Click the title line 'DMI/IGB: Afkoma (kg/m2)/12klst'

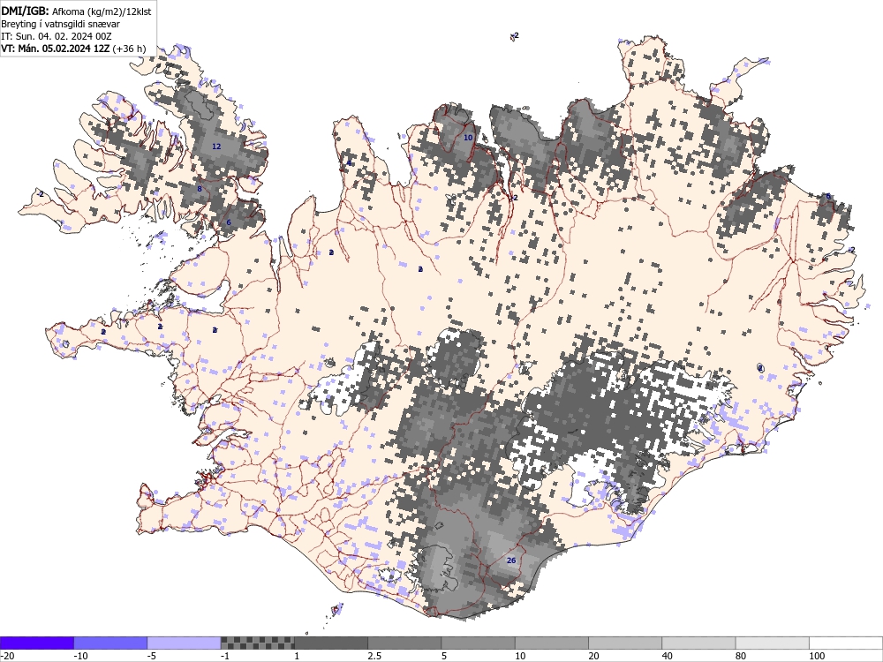[76, 11]
